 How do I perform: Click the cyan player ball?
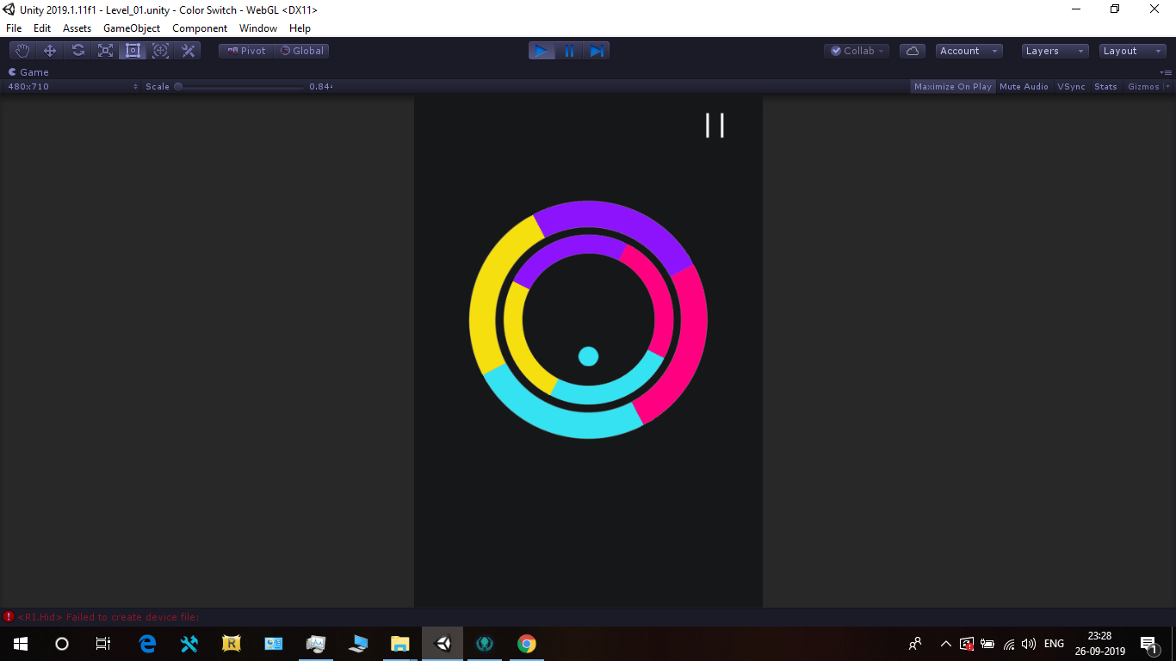588,356
